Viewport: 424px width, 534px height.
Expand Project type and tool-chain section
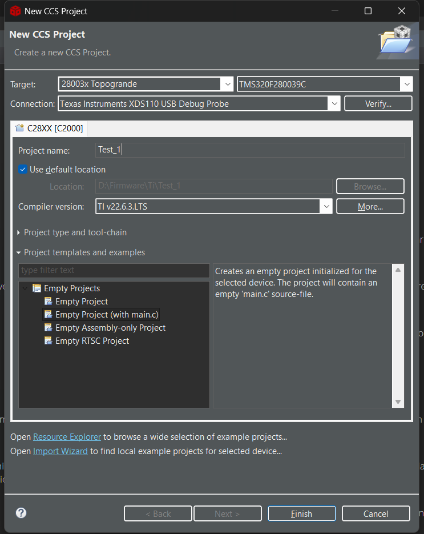(x=19, y=232)
